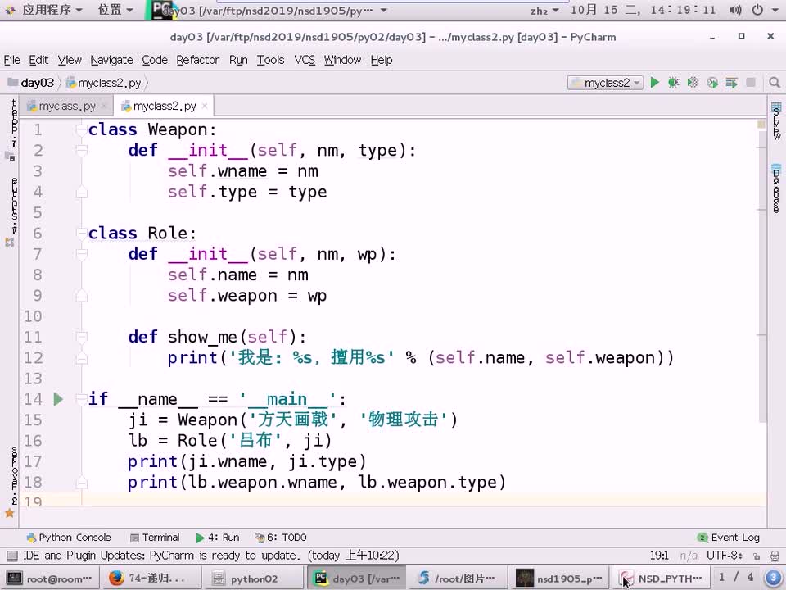786x590 pixels.
Task: Open the 4: Run tool window
Action: coord(218,538)
